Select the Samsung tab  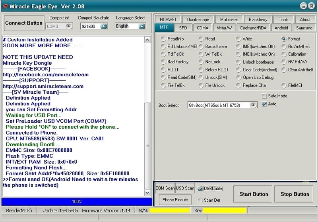pyautogui.click(x=304, y=28)
